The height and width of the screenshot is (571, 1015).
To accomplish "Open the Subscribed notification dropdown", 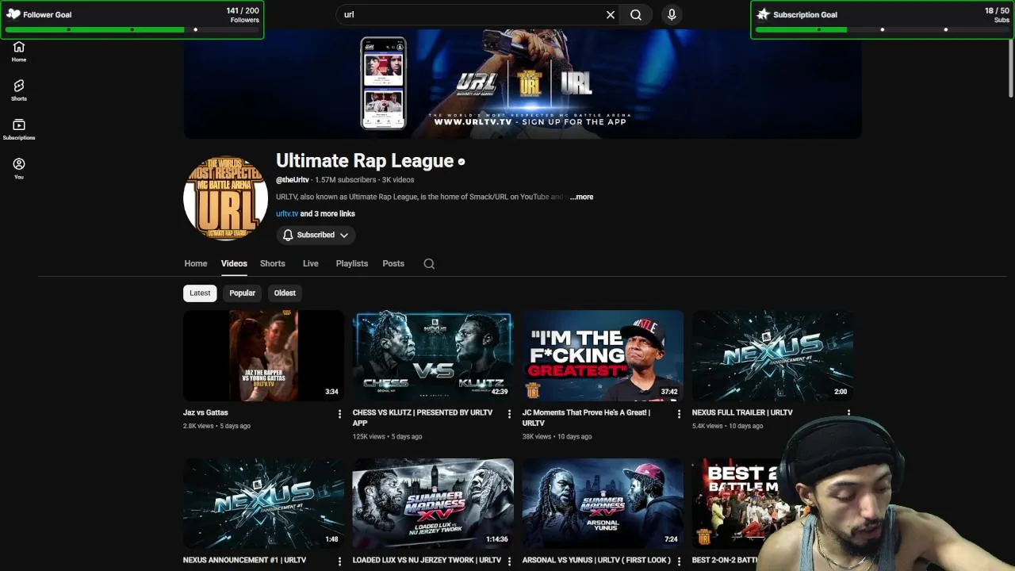I will point(316,235).
